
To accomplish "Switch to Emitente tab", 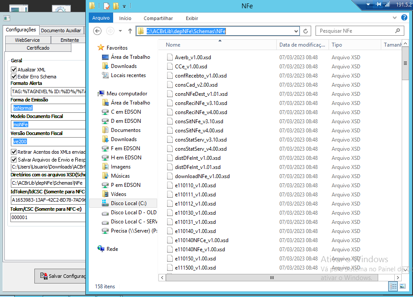I will 69,40.
